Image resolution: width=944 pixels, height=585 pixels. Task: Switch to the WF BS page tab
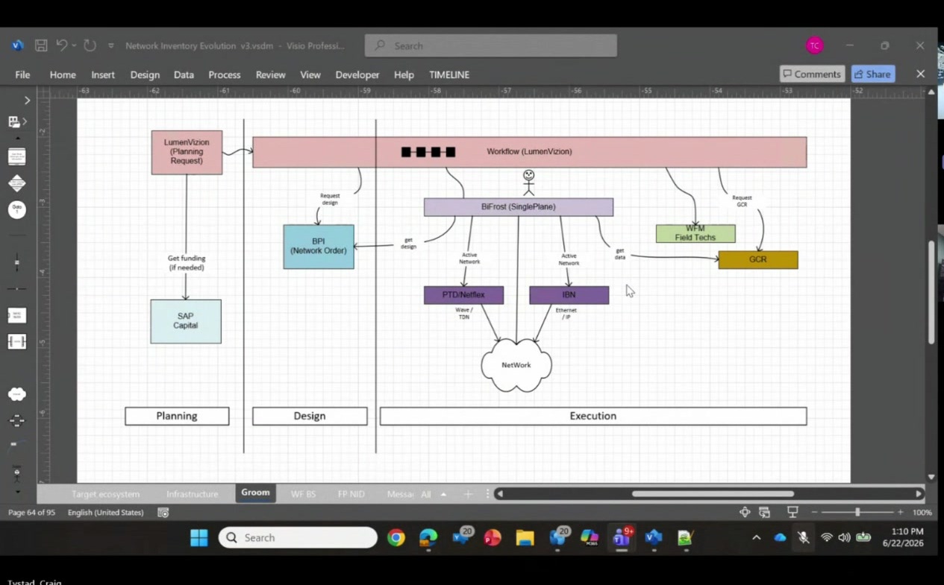[x=303, y=494]
